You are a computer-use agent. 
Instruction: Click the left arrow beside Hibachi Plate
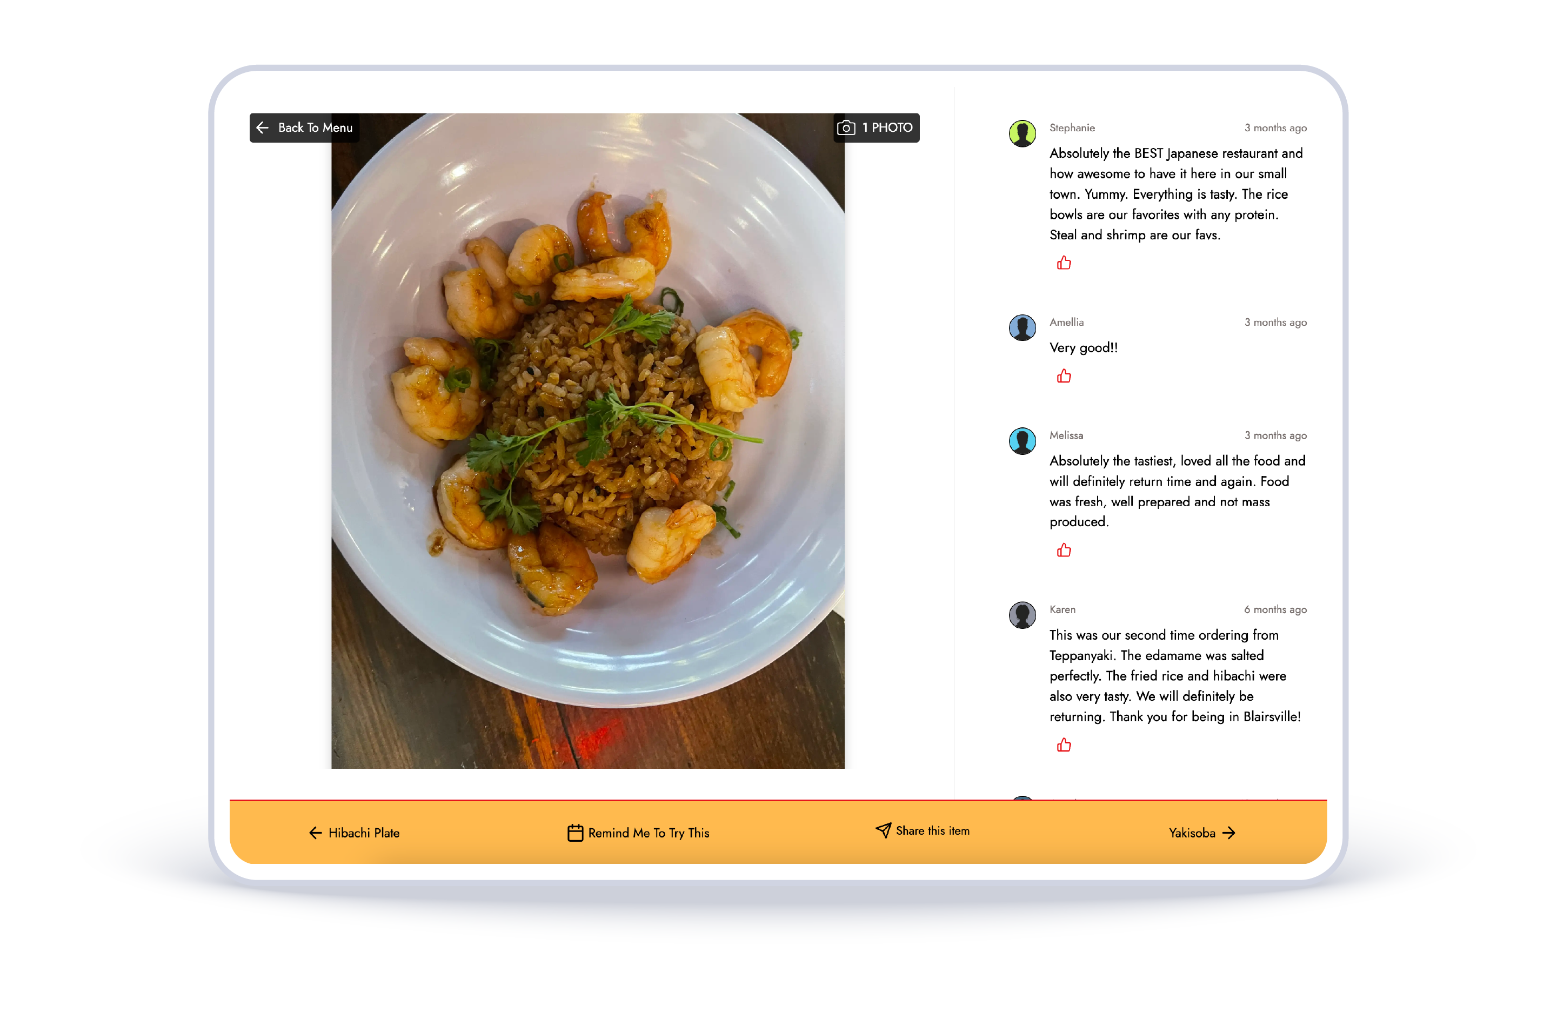coord(315,833)
